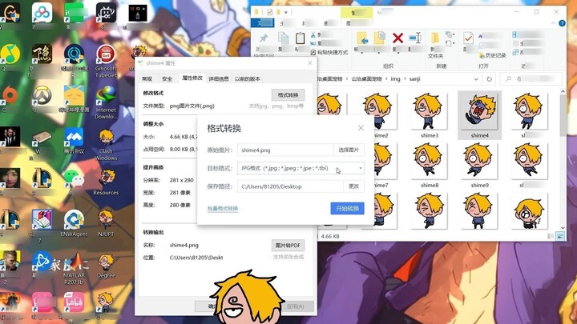
Task: Open the ENWAgent desktop shortcut
Action: pyautogui.click(x=74, y=223)
